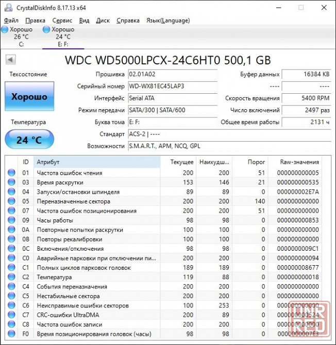Viewport: 336px width, 345px height.
Task: Click status orb for Переназначенные сектора
Action: click(11, 201)
